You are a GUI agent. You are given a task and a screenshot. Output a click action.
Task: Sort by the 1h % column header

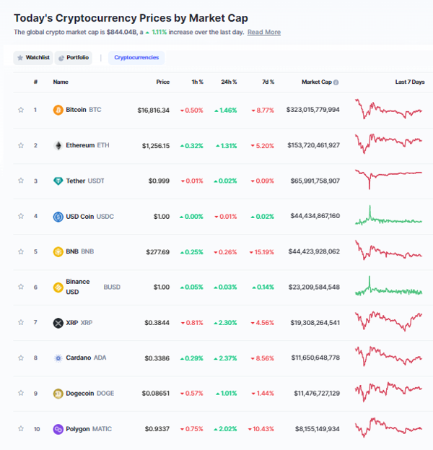pyautogui.click(x=197, y=82)
